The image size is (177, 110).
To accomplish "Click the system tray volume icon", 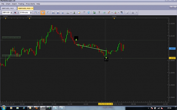I will point(162,108).
